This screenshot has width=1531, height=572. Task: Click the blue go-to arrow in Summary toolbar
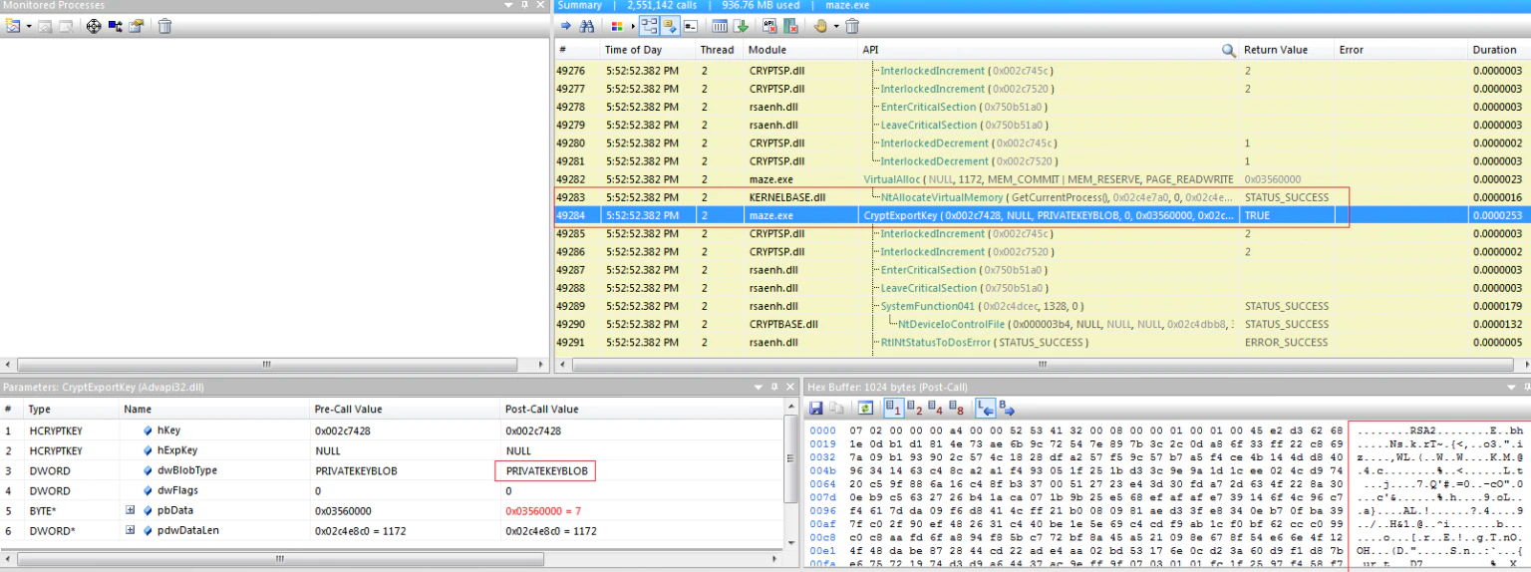coord(565,26)
